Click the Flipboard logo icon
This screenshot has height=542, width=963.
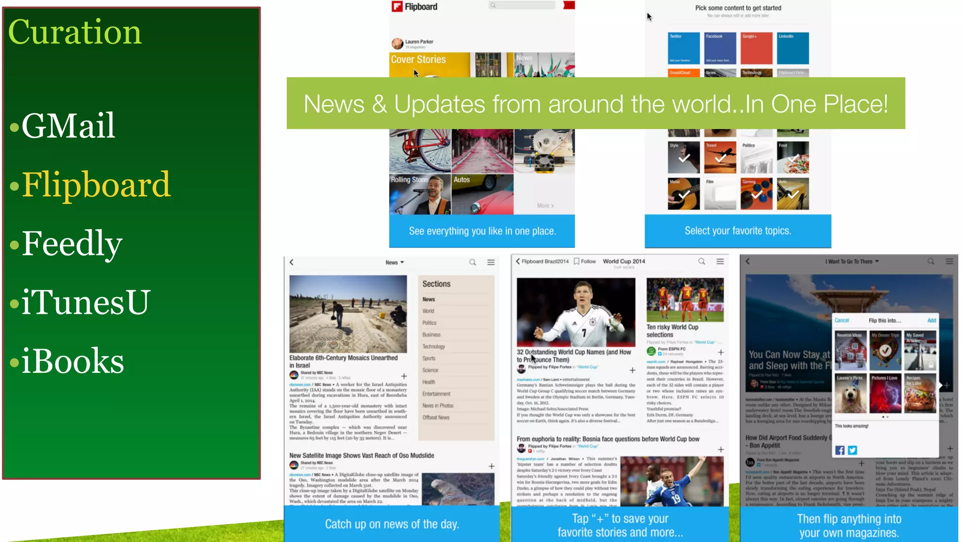pyautogui.click(x=397, y=7)
